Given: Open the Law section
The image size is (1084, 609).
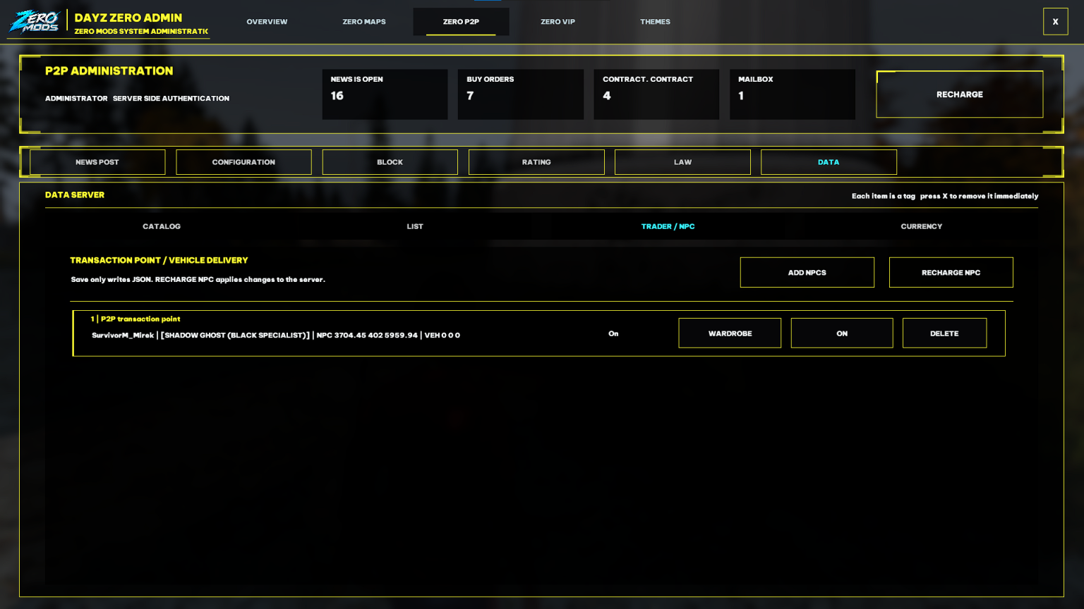Looking at the screenshot, I should tap(682, 162).
